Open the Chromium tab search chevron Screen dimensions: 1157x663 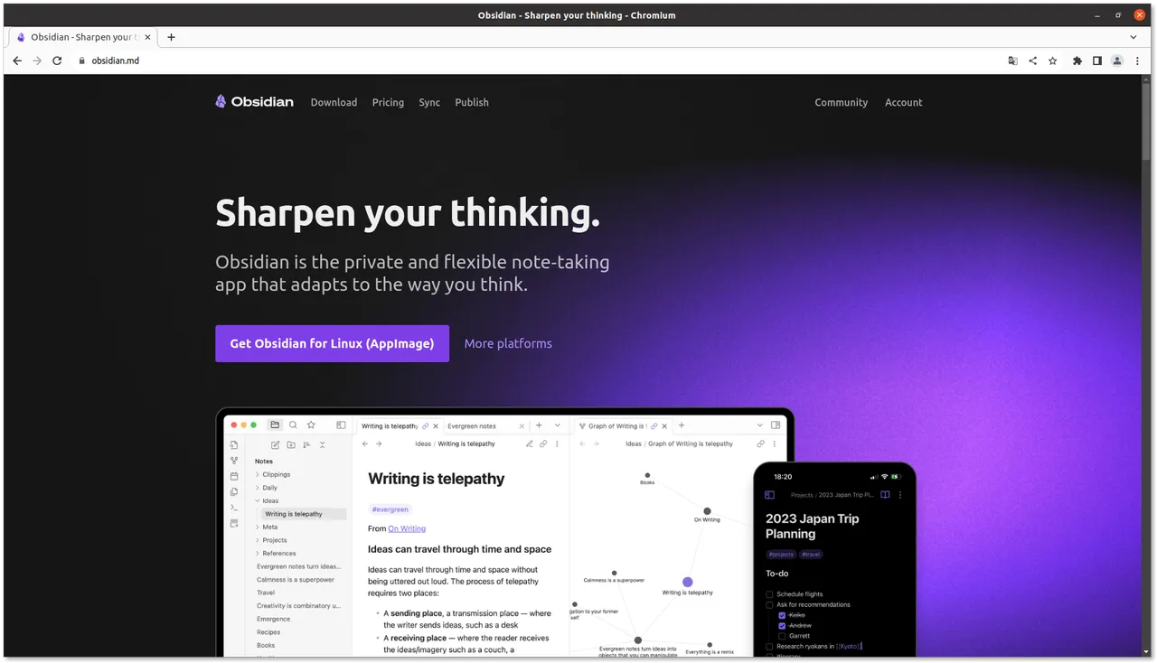[1133, 37]
